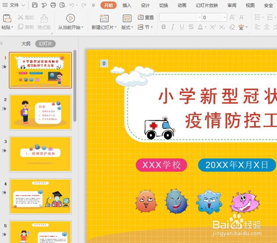Start slideshow with 从当前开始 play icon

click(70, 18)
